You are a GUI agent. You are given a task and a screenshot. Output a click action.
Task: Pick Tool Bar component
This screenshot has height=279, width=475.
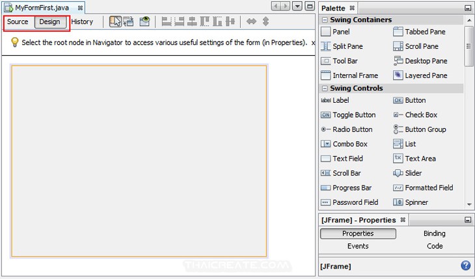(x=339, y=61)
